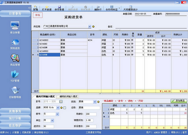The width and height of the screenshot is (188, 135).
Task: Switch to 编码纵向输入模式 tab
Action: tap(69, 96)
